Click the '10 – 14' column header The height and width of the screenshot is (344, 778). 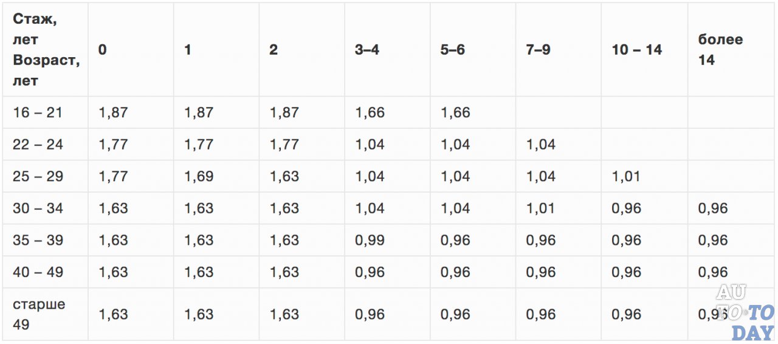point(636,50)
